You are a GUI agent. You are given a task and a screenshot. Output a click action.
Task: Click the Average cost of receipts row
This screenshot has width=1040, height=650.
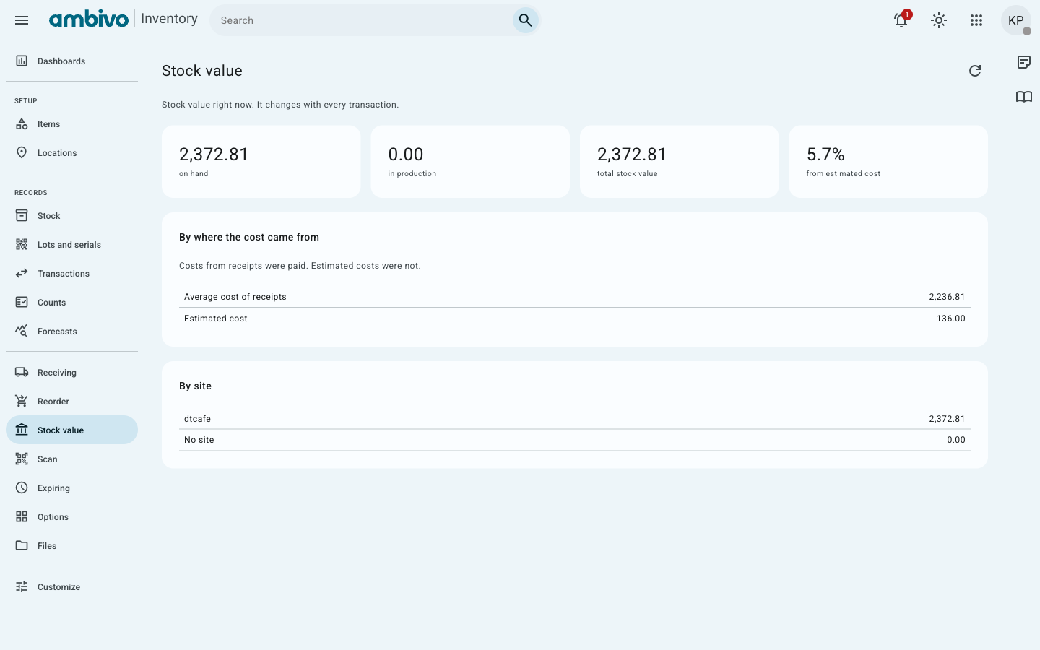click(575, 297)
